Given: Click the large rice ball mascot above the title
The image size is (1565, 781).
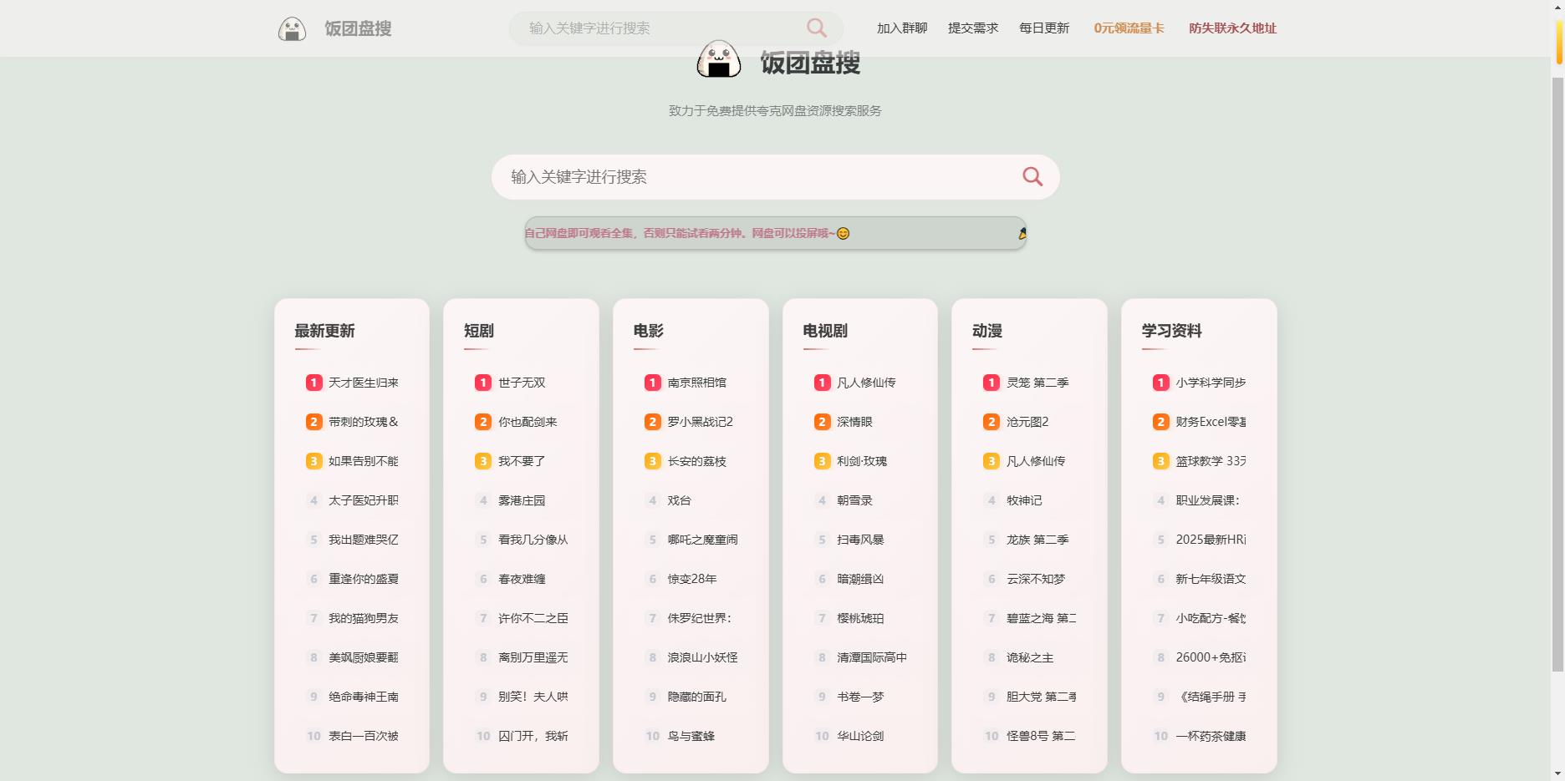Looking at the screenshot, I should 721,60.
